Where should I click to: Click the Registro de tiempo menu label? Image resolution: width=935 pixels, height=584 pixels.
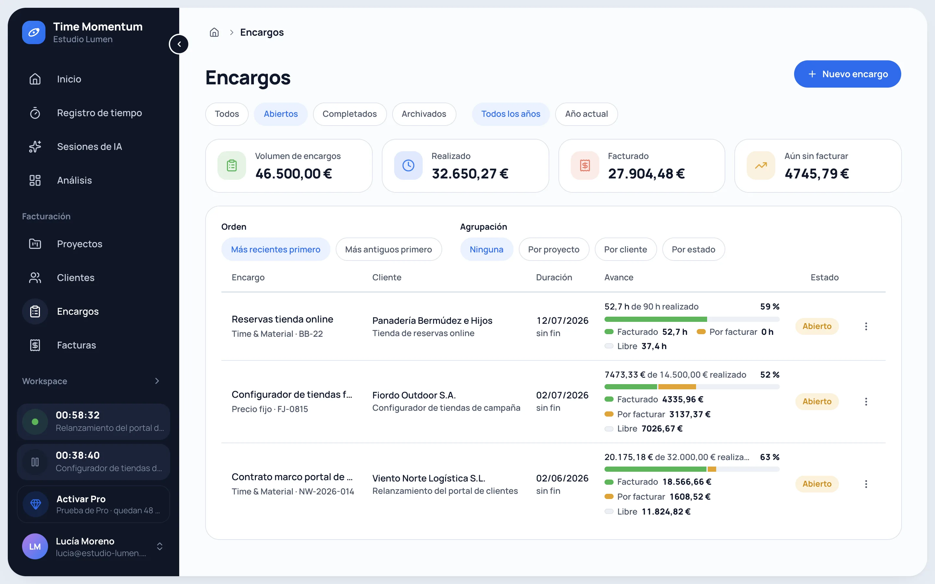(x=100, y=113)
